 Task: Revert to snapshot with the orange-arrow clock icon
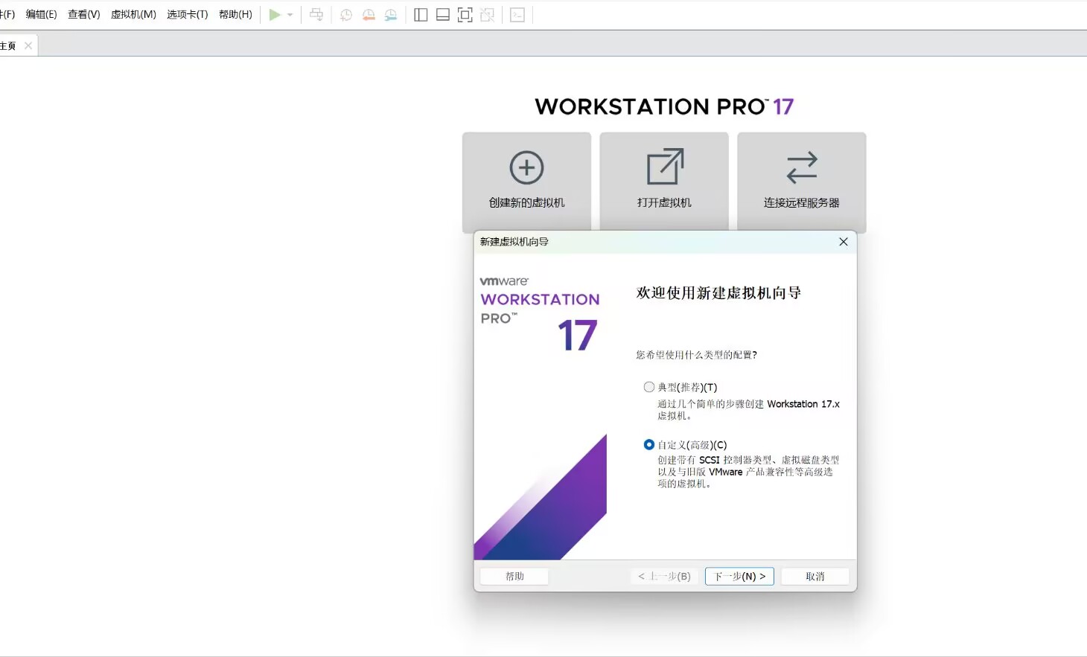pos(369,15)
